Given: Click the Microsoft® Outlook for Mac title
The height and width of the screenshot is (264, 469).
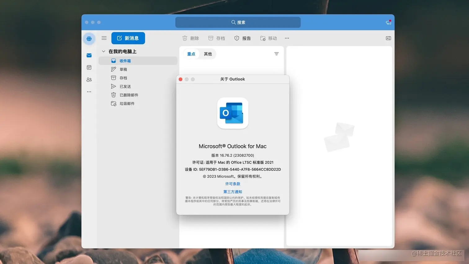Looking at the screenshot, I should pyautogui.click(x=233, y=146).
